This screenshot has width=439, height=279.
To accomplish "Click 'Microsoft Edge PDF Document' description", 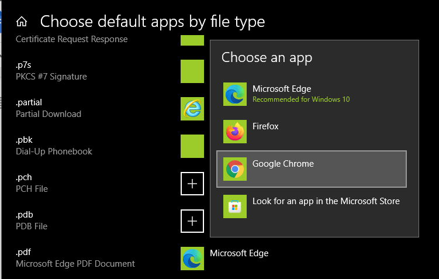I will point(75,264).
